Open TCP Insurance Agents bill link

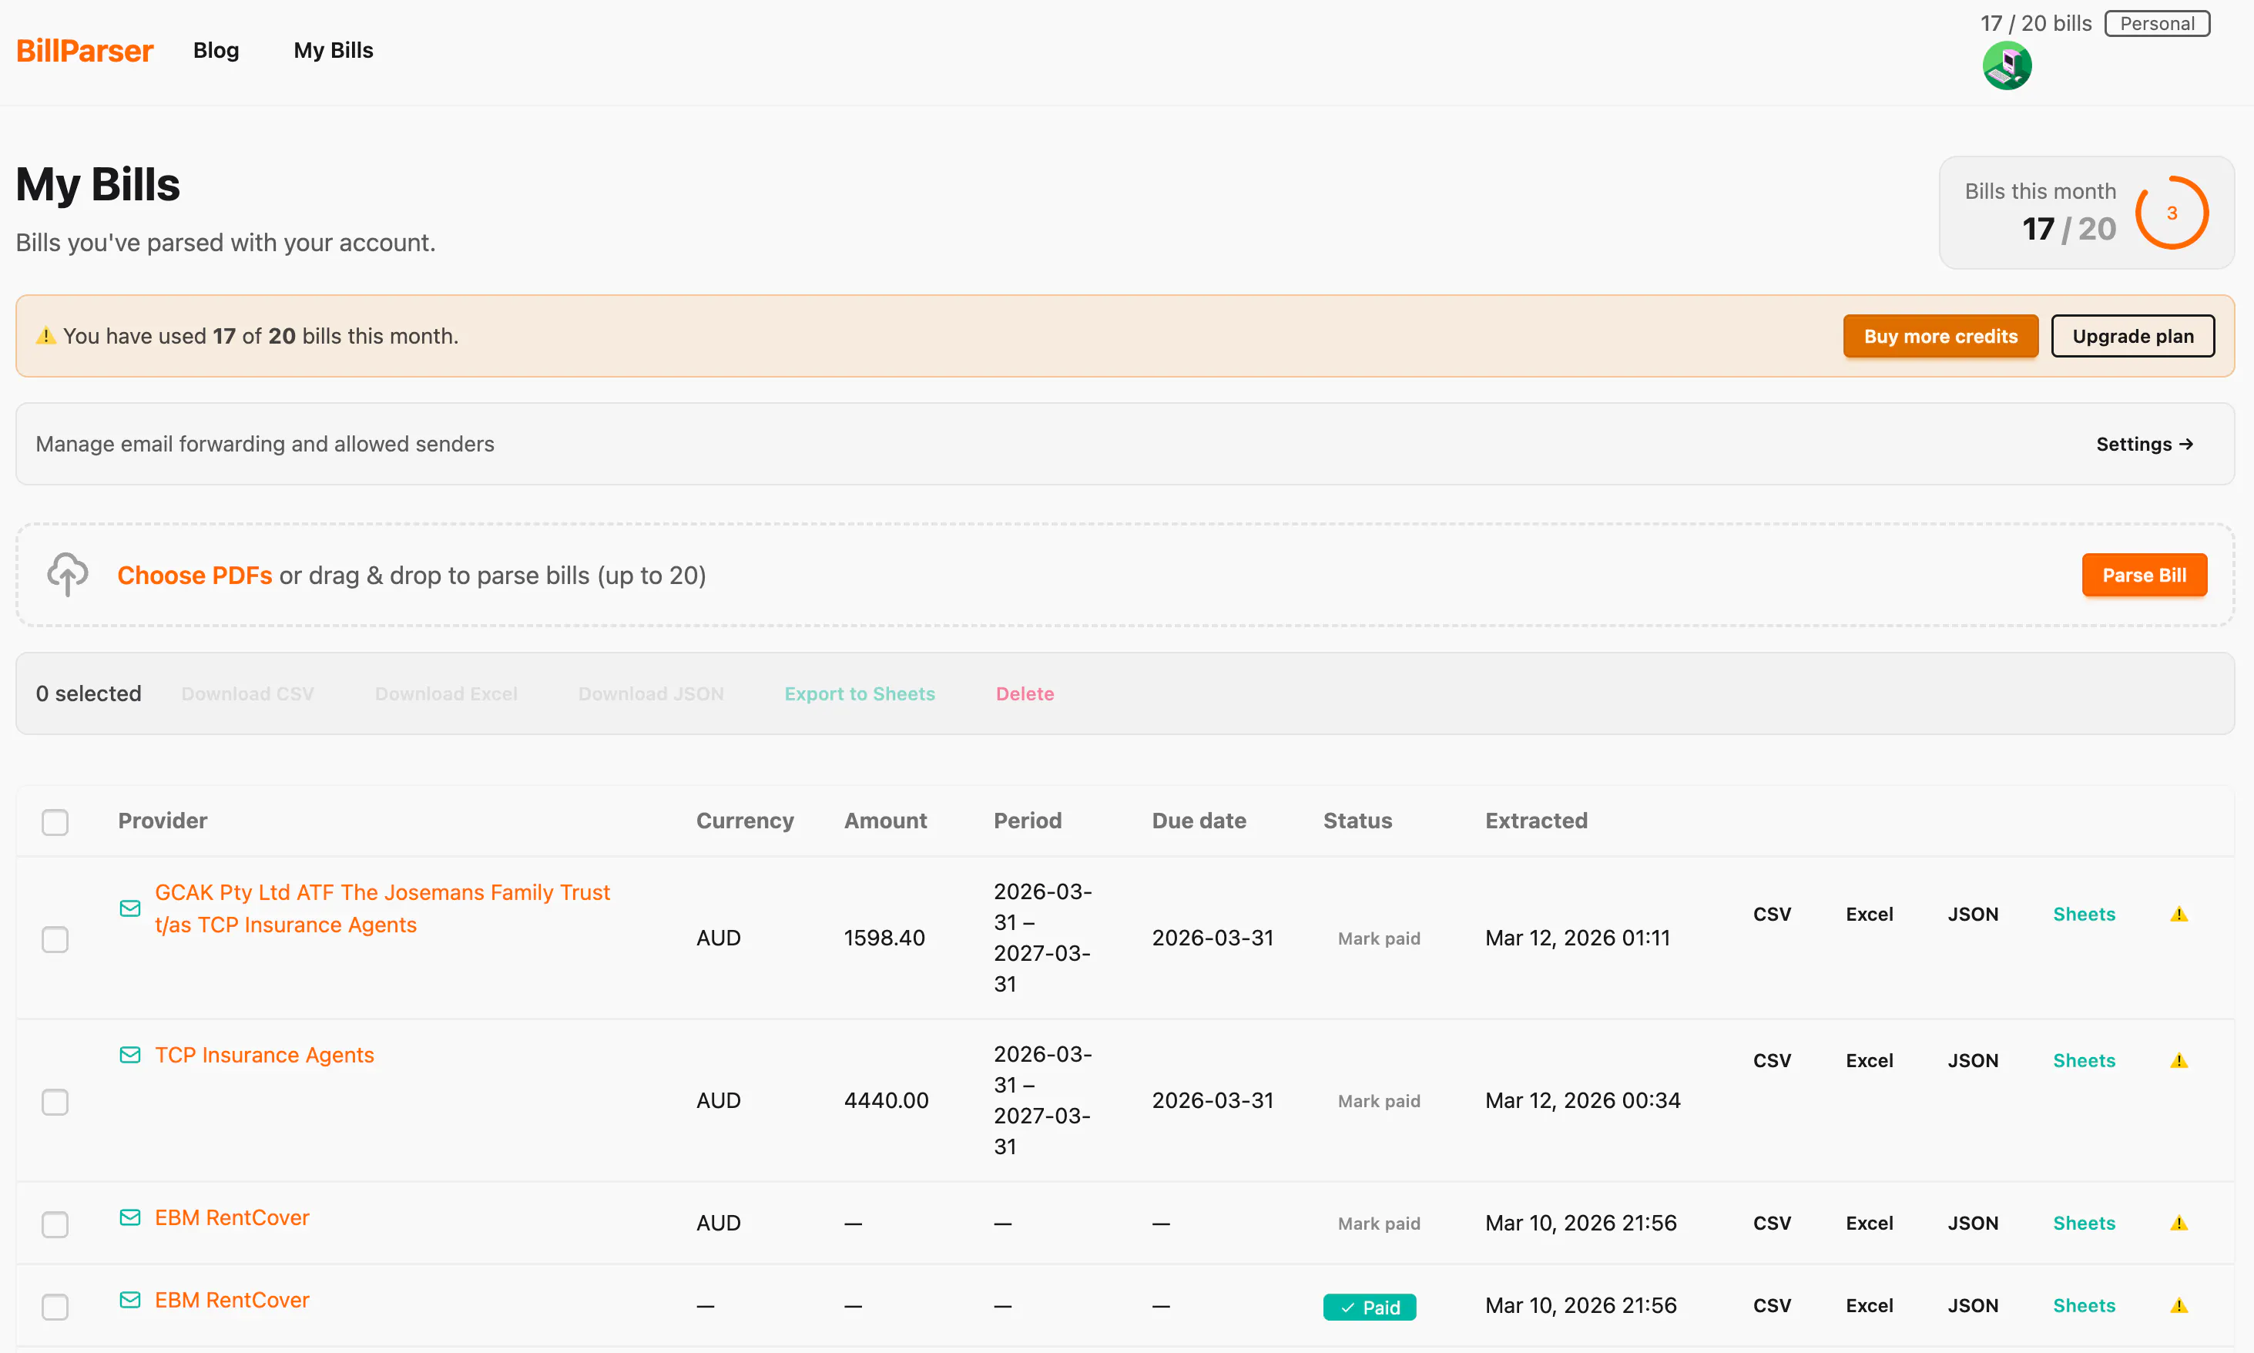(264, 1055)
